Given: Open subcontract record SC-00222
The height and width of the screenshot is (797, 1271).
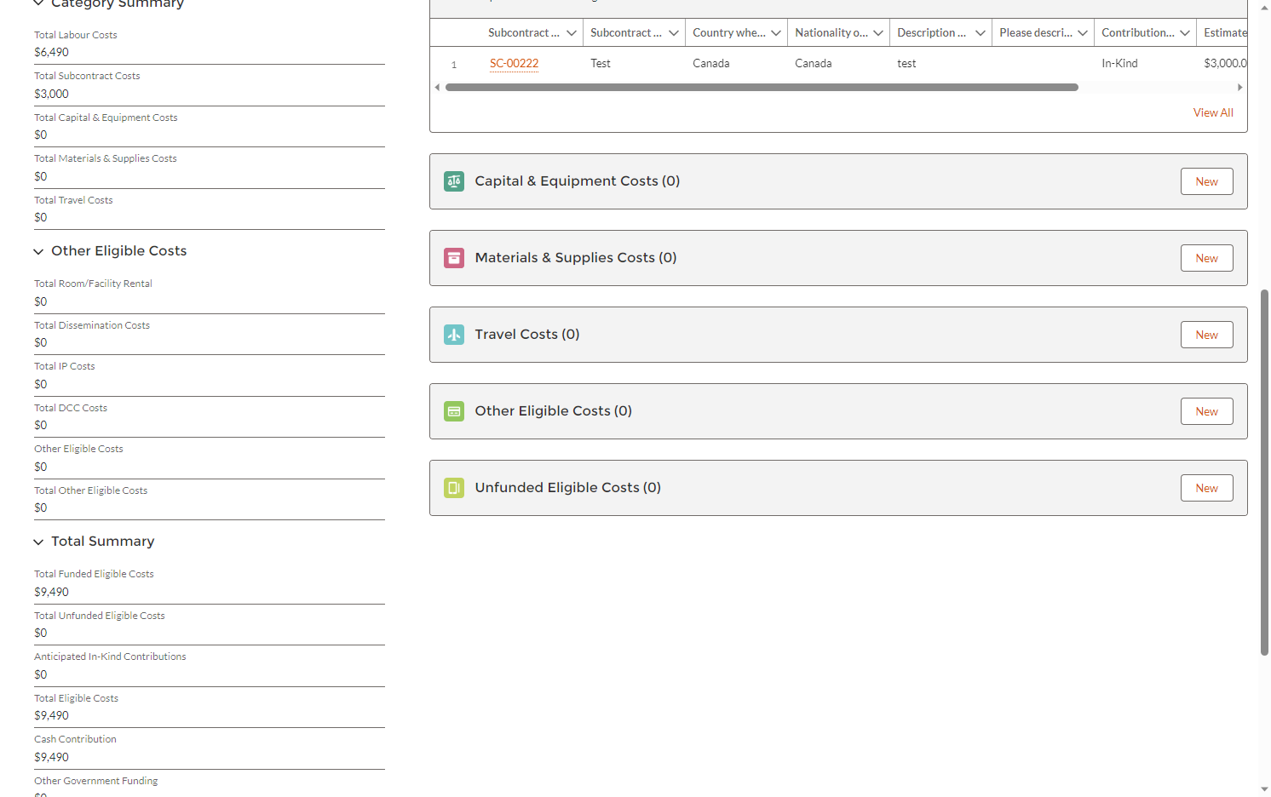Looking at the screenshot, I should [514, 63].
